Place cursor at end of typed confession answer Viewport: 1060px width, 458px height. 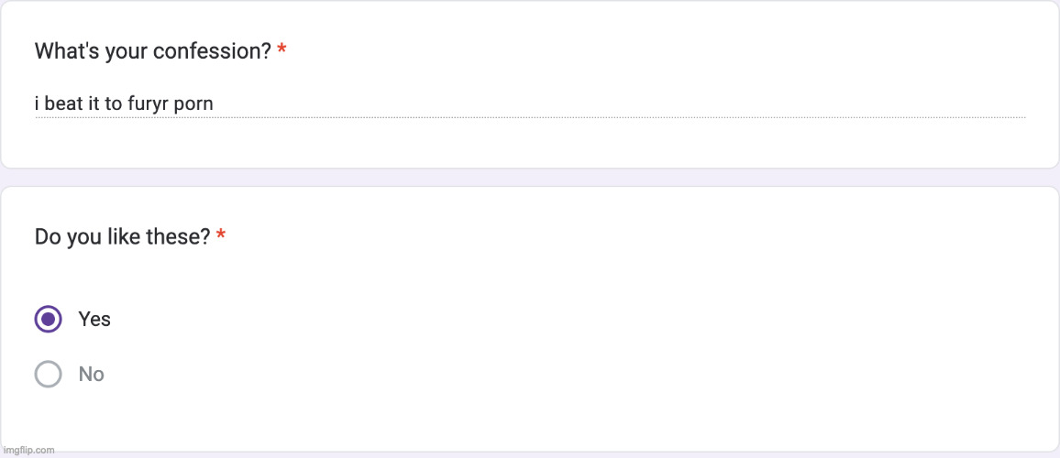click(214, 104)
